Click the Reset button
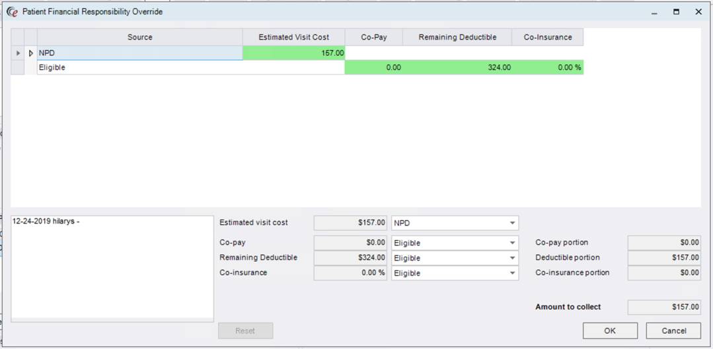Viewport: 713px width, 349px height. tap(245, 331)
